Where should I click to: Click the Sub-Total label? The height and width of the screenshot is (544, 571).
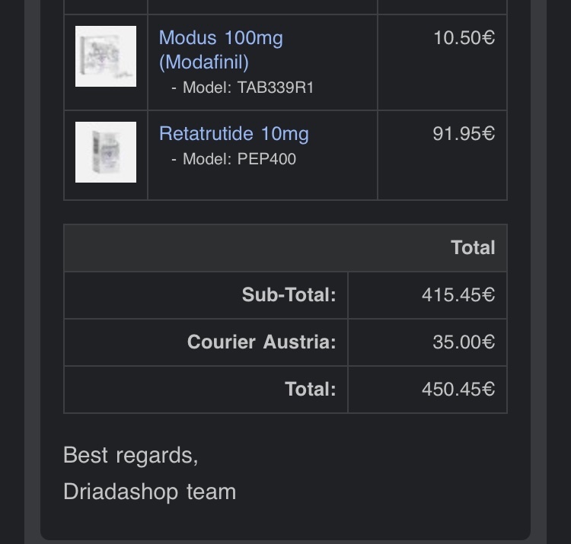(289, 295)
